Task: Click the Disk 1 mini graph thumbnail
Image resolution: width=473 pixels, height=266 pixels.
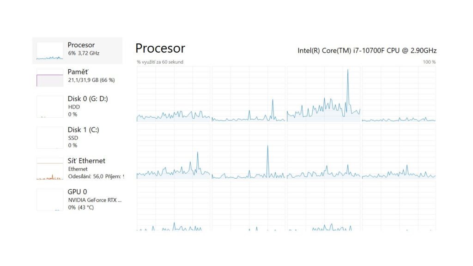Action: click(x=50, y=138)
